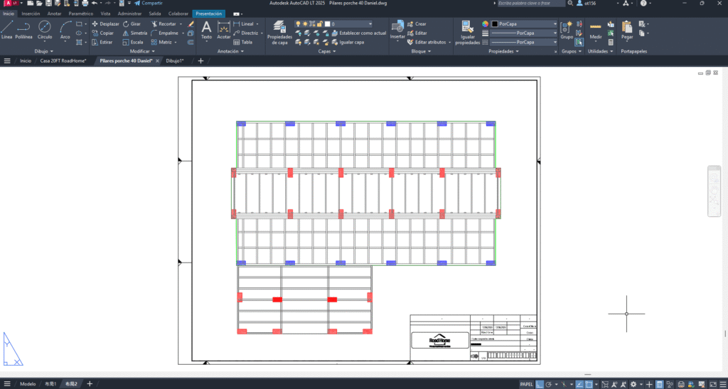Switch to the Anotar ribbon tab

pyautogui.click(x=54, y=14)
